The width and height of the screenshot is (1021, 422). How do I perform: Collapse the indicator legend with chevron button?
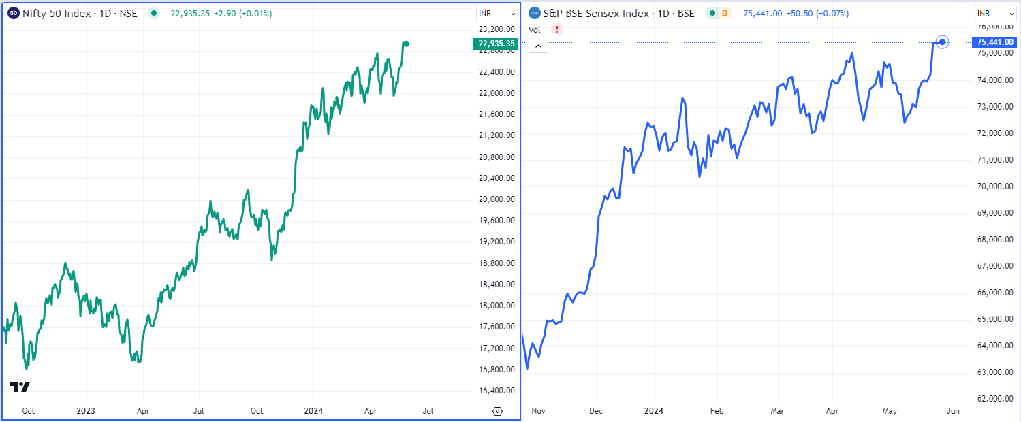[537, 46]
